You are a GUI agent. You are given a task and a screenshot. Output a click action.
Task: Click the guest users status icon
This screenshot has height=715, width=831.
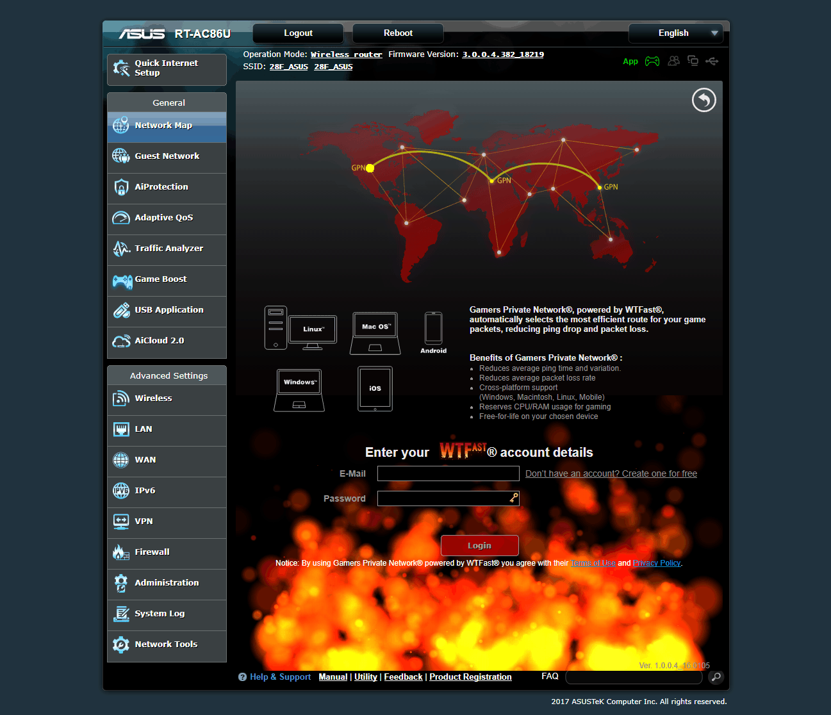[673, 61]
